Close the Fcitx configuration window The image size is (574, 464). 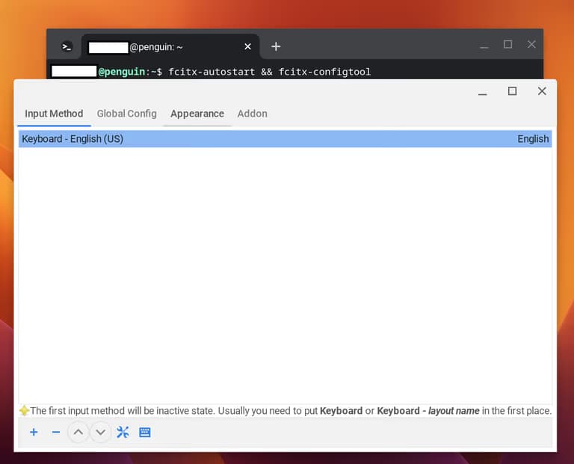point(542,91)
